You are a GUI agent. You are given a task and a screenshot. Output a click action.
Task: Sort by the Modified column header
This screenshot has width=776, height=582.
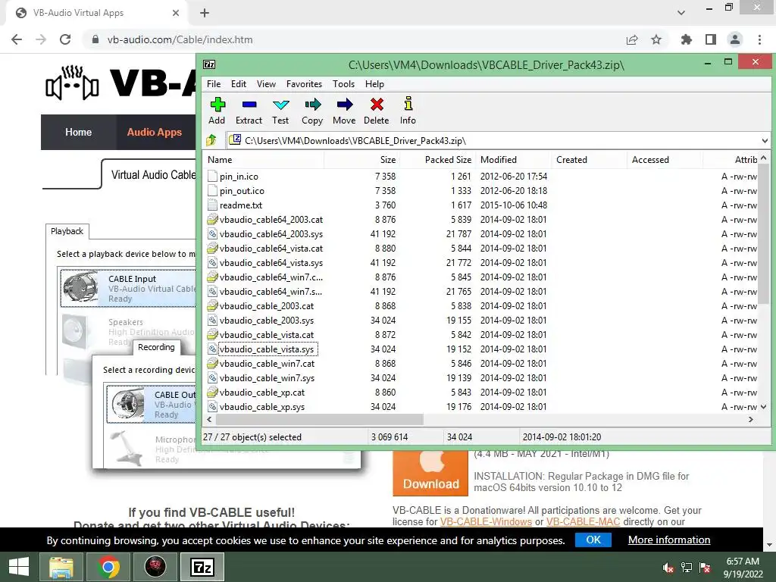(514, 160)
